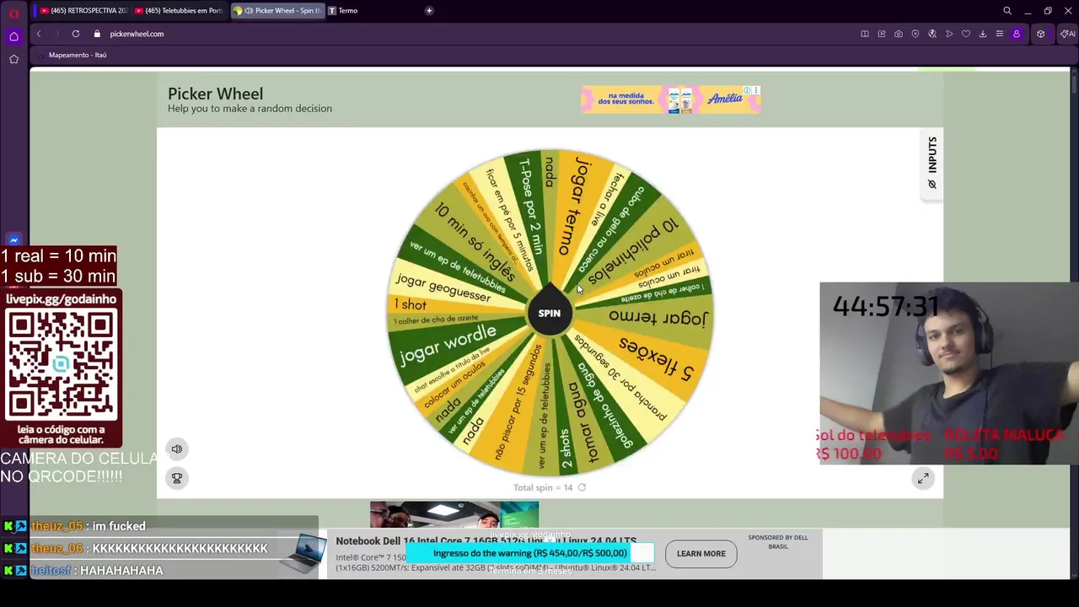Show the INPUTS panel
Viewport: 1079px width, 607px height.
pos(931,164)
